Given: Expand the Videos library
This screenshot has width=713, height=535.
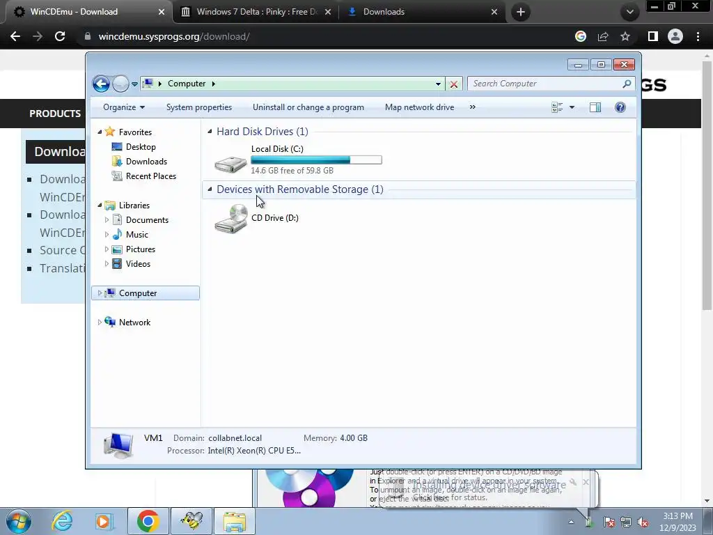Looking at the screenshot, I should tap(107, 264).
